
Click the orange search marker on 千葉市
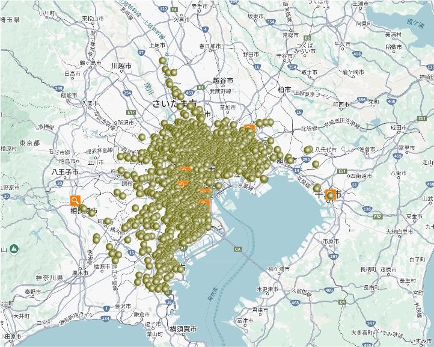(x=330, y=195)
